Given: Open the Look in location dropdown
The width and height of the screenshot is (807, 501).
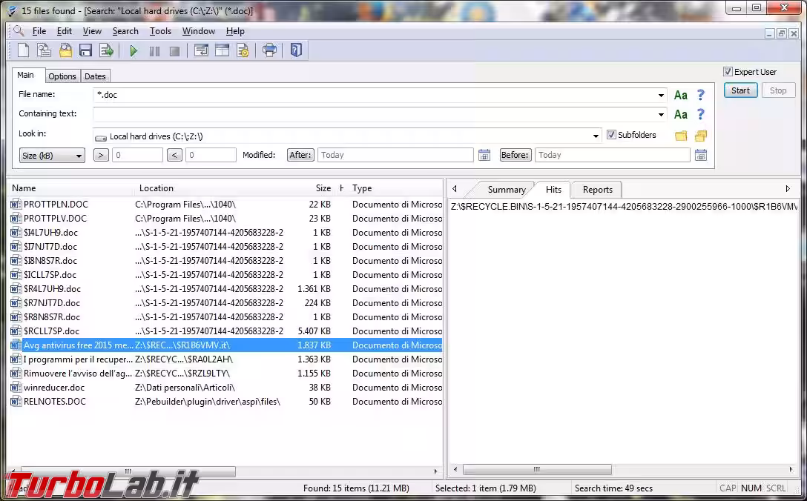Looking at the screenshot, I should click(596, 136).
